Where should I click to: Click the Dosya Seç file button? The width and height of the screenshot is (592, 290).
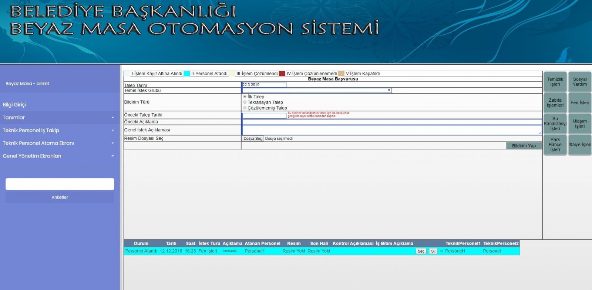pyautogui.click(x=253, y=138)
